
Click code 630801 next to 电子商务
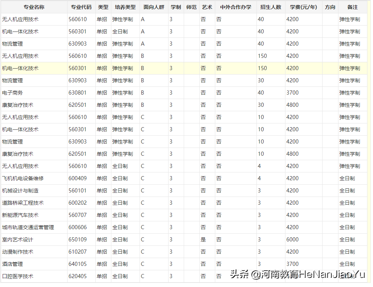pyautogui.click(x=78, y=93)
